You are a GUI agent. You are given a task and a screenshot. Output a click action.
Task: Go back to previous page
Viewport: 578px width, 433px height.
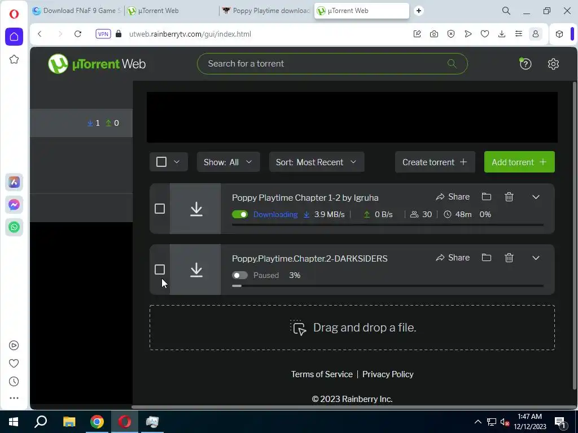(40, 34)
